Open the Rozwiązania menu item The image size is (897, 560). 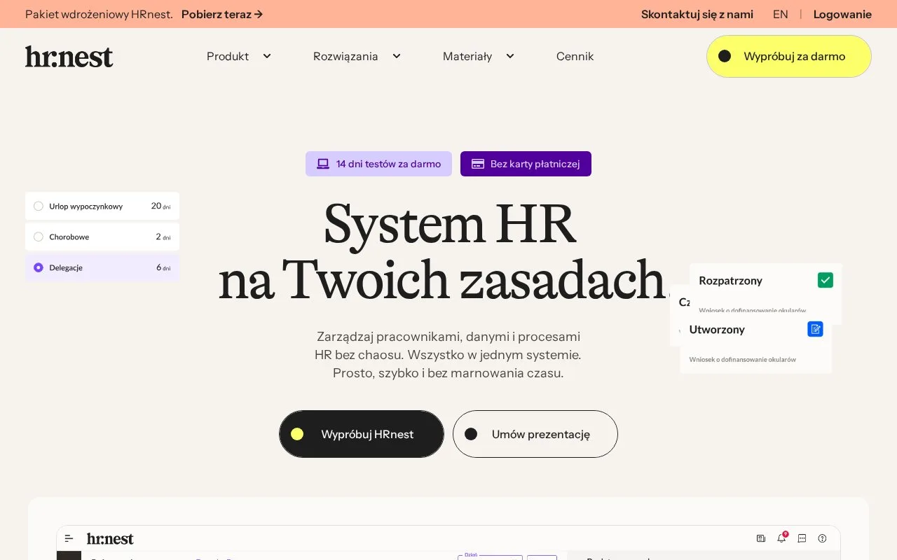coord(345,57)
